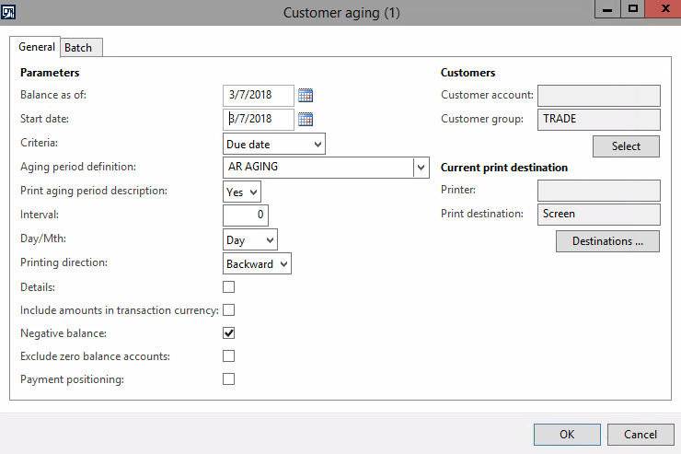
Task: Open calendar picker for Start date
Action: (306, 119)
